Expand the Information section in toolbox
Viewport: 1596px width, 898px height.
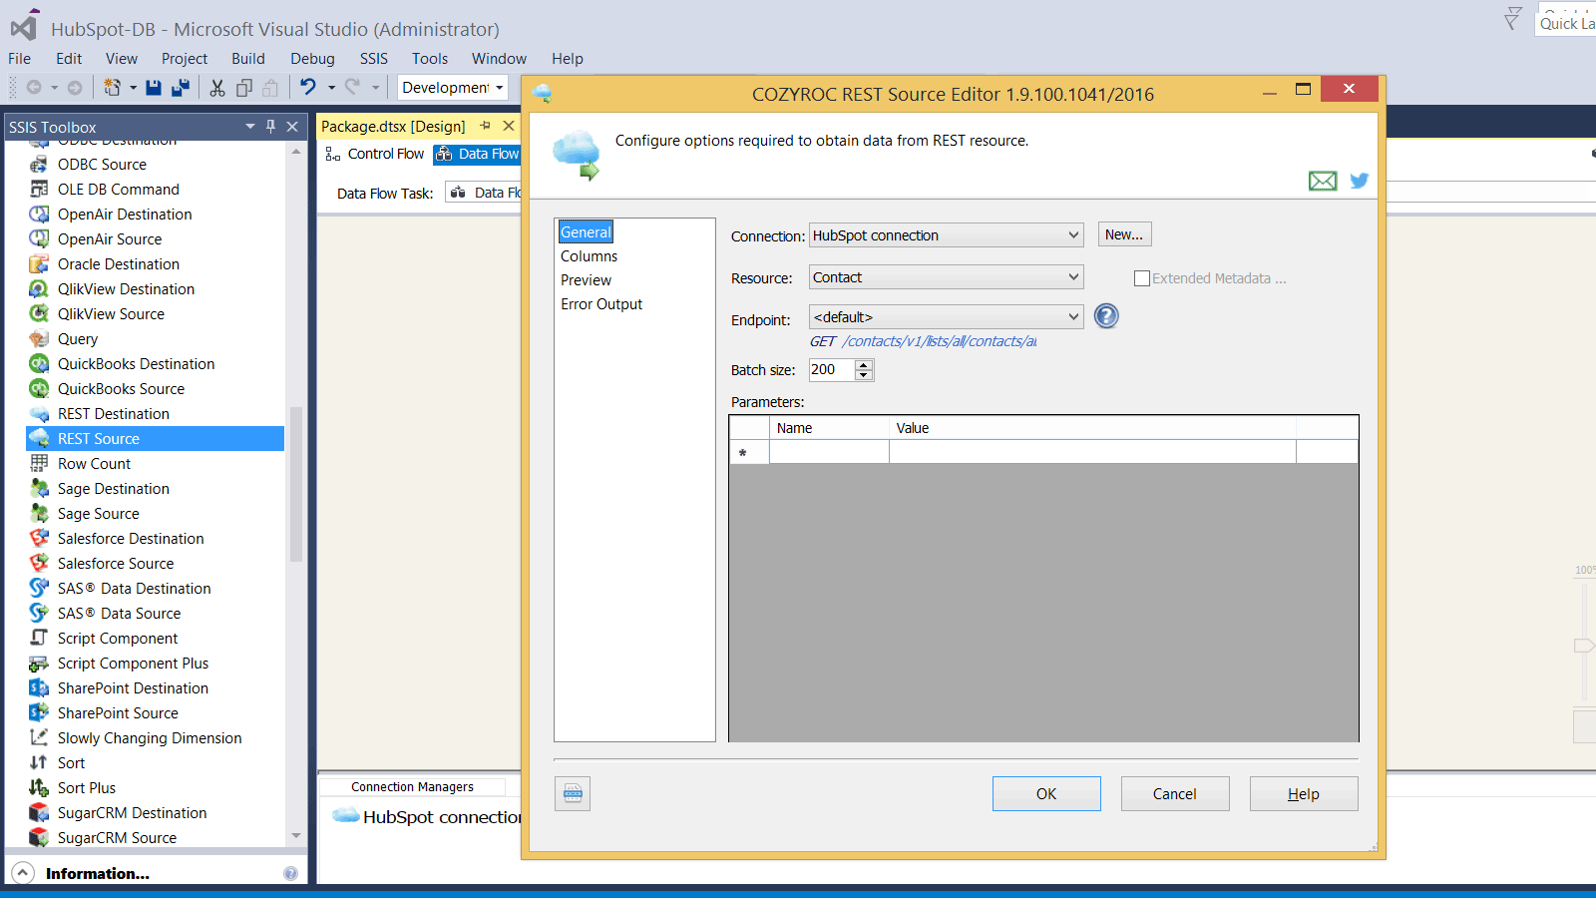[23, 873]
